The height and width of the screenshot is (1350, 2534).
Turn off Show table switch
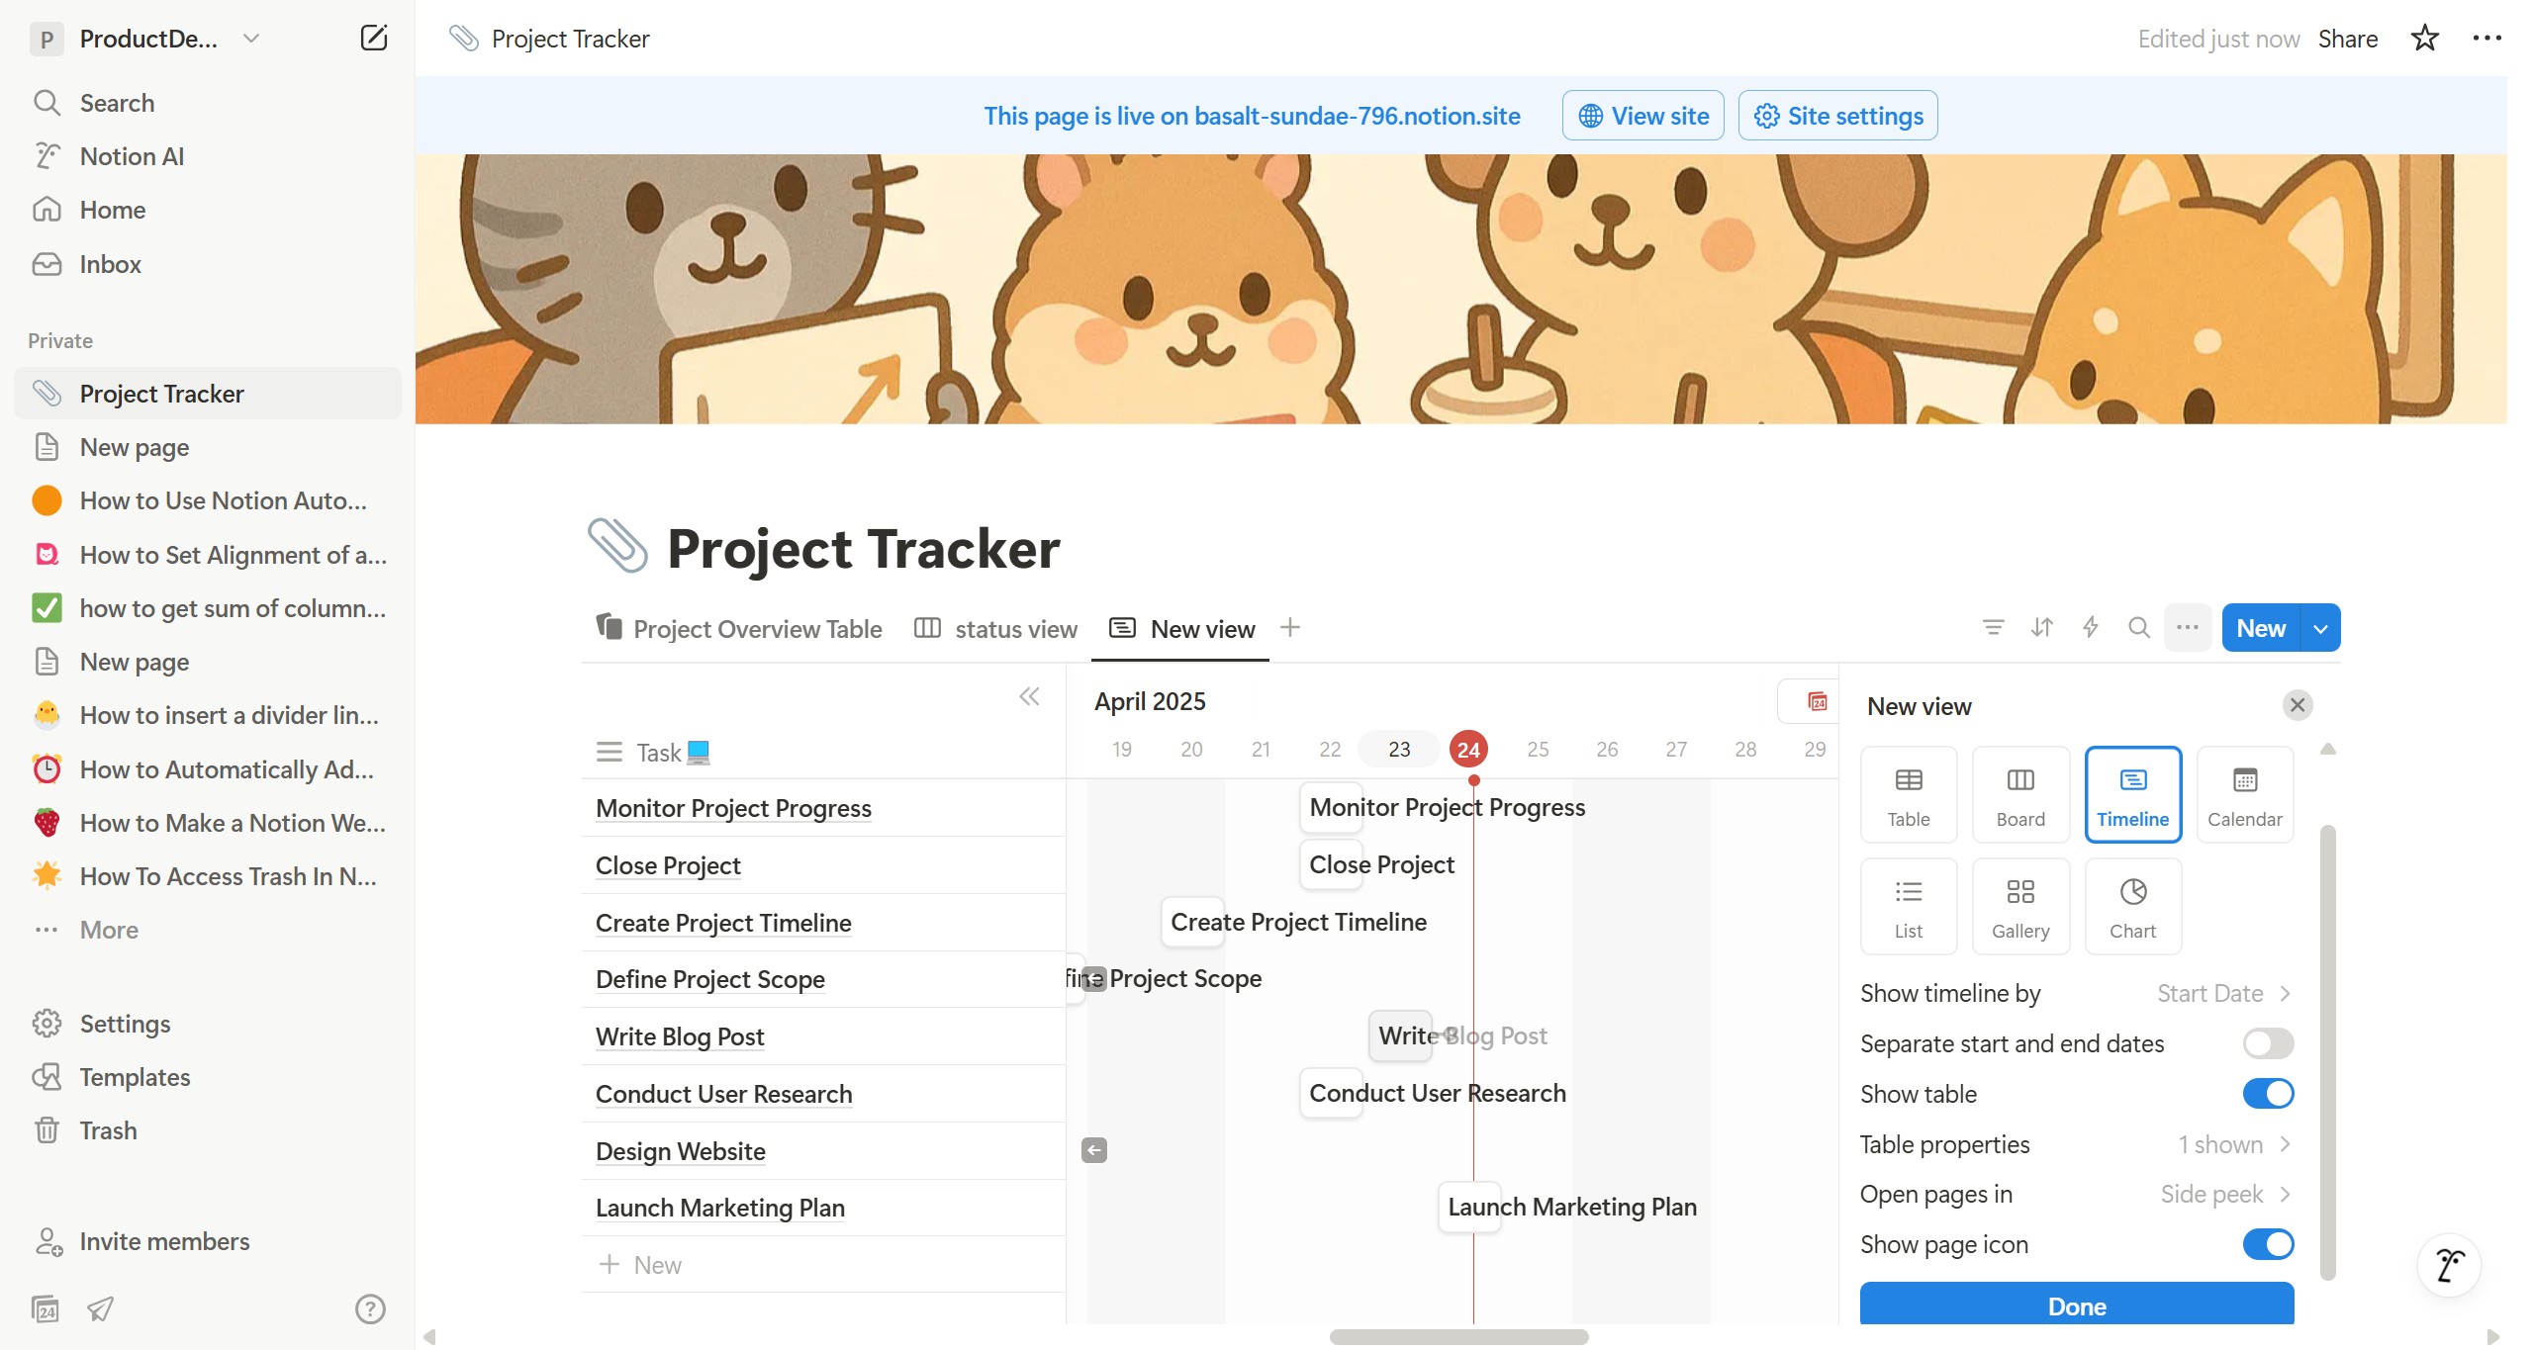2267,1094
